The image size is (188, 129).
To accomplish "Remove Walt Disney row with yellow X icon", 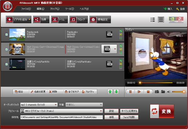I will tap(121, 49).
